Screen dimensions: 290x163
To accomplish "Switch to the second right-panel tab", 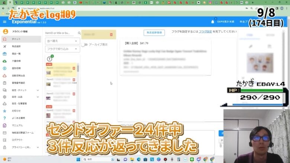I will coord(270,35).
